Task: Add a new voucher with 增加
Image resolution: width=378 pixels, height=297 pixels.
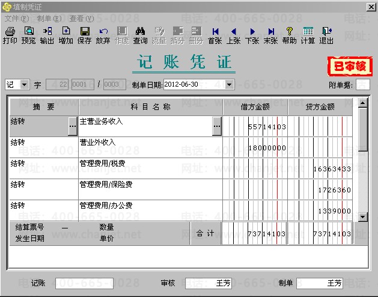Action: [66, 35]
